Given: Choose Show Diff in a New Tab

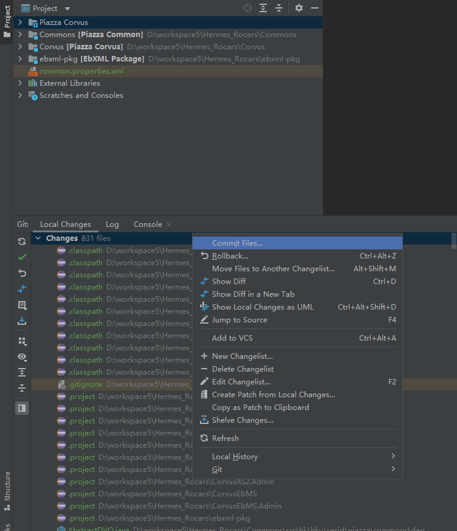Looking at the screenshot, I should coord(297,294).
